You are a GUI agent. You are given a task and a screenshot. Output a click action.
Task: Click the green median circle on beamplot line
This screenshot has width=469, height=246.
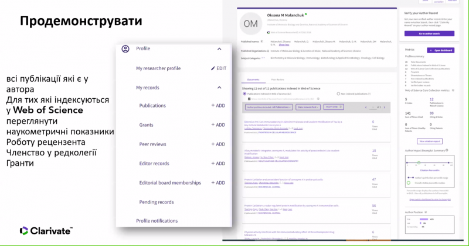tap(419, 163)
